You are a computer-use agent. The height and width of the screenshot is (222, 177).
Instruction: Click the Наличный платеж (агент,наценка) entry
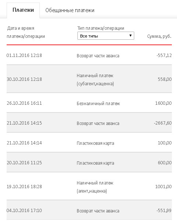95,187
